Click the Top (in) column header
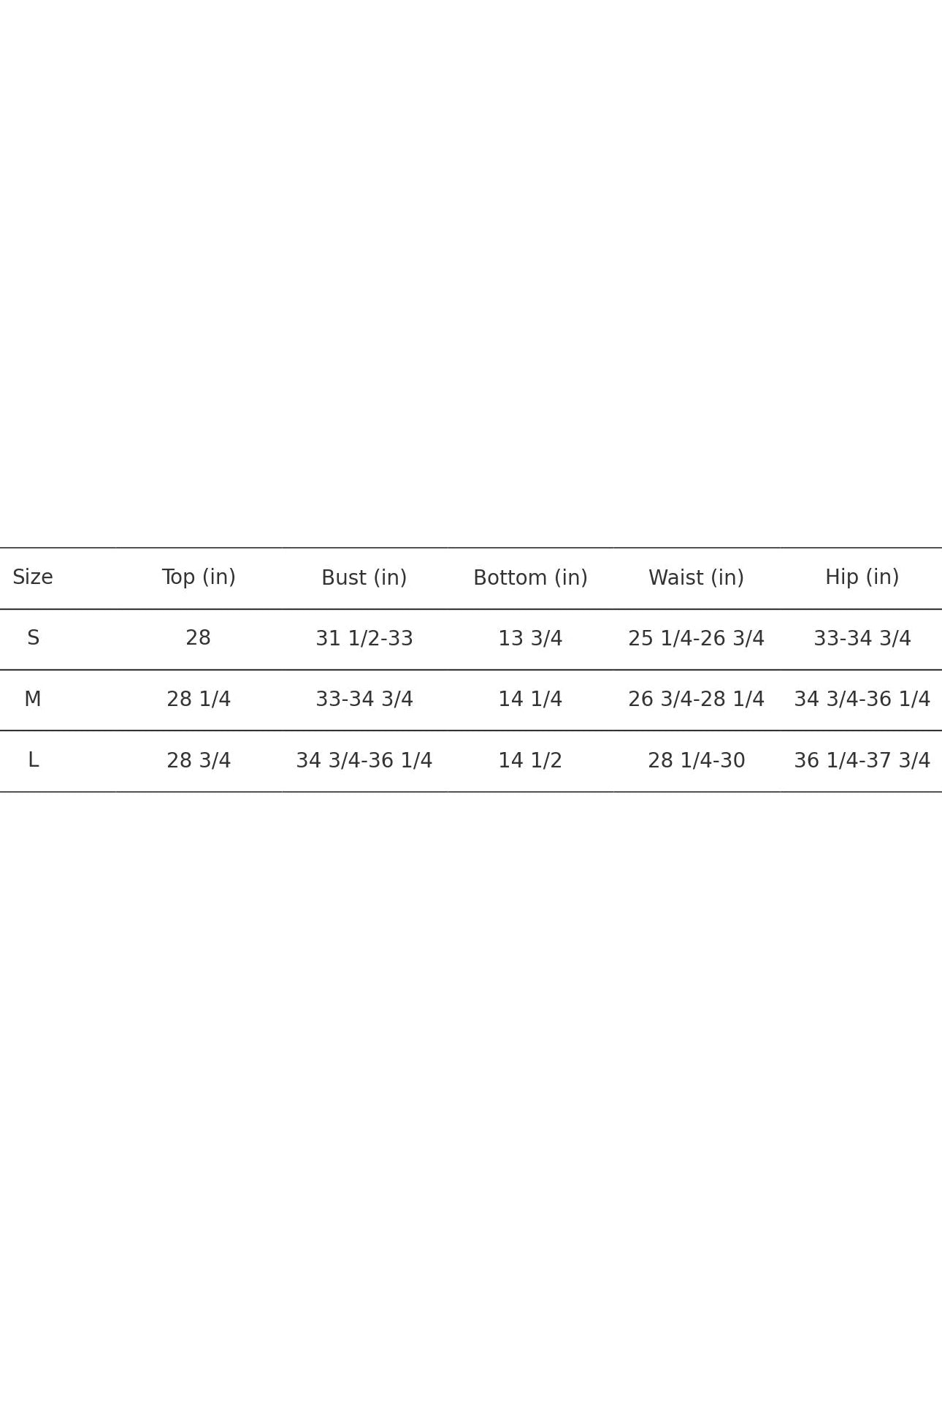This screenshot has height=1415, width=942. click(199, 577)
